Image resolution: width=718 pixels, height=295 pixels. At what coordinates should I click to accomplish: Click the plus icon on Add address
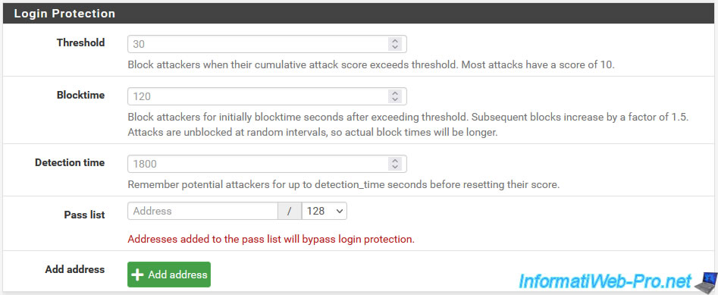(137, 275)
